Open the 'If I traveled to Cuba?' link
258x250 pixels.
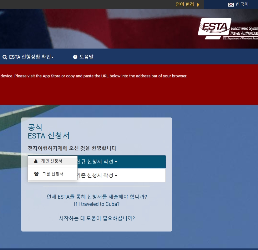(97, 204)
